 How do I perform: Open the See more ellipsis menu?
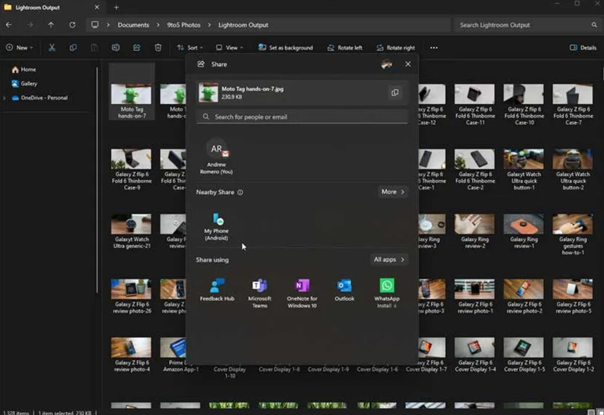click(434, 48)
